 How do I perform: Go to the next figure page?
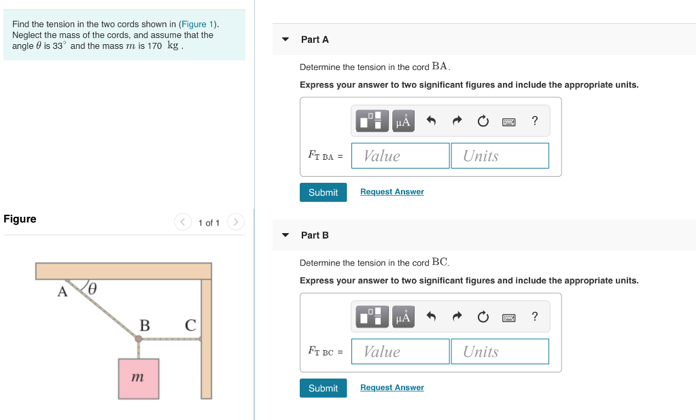[x=235, y=222]
